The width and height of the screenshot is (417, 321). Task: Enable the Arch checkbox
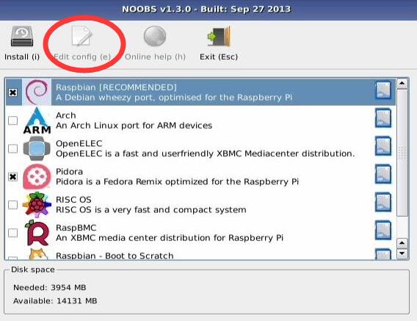[x=12, y=120]
